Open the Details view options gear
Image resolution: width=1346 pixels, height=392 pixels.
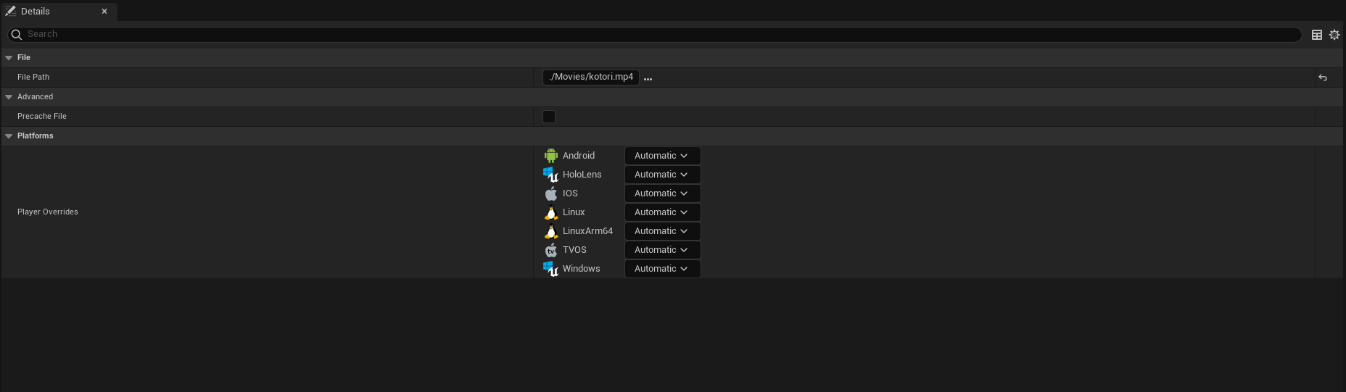pos(1334,35)
